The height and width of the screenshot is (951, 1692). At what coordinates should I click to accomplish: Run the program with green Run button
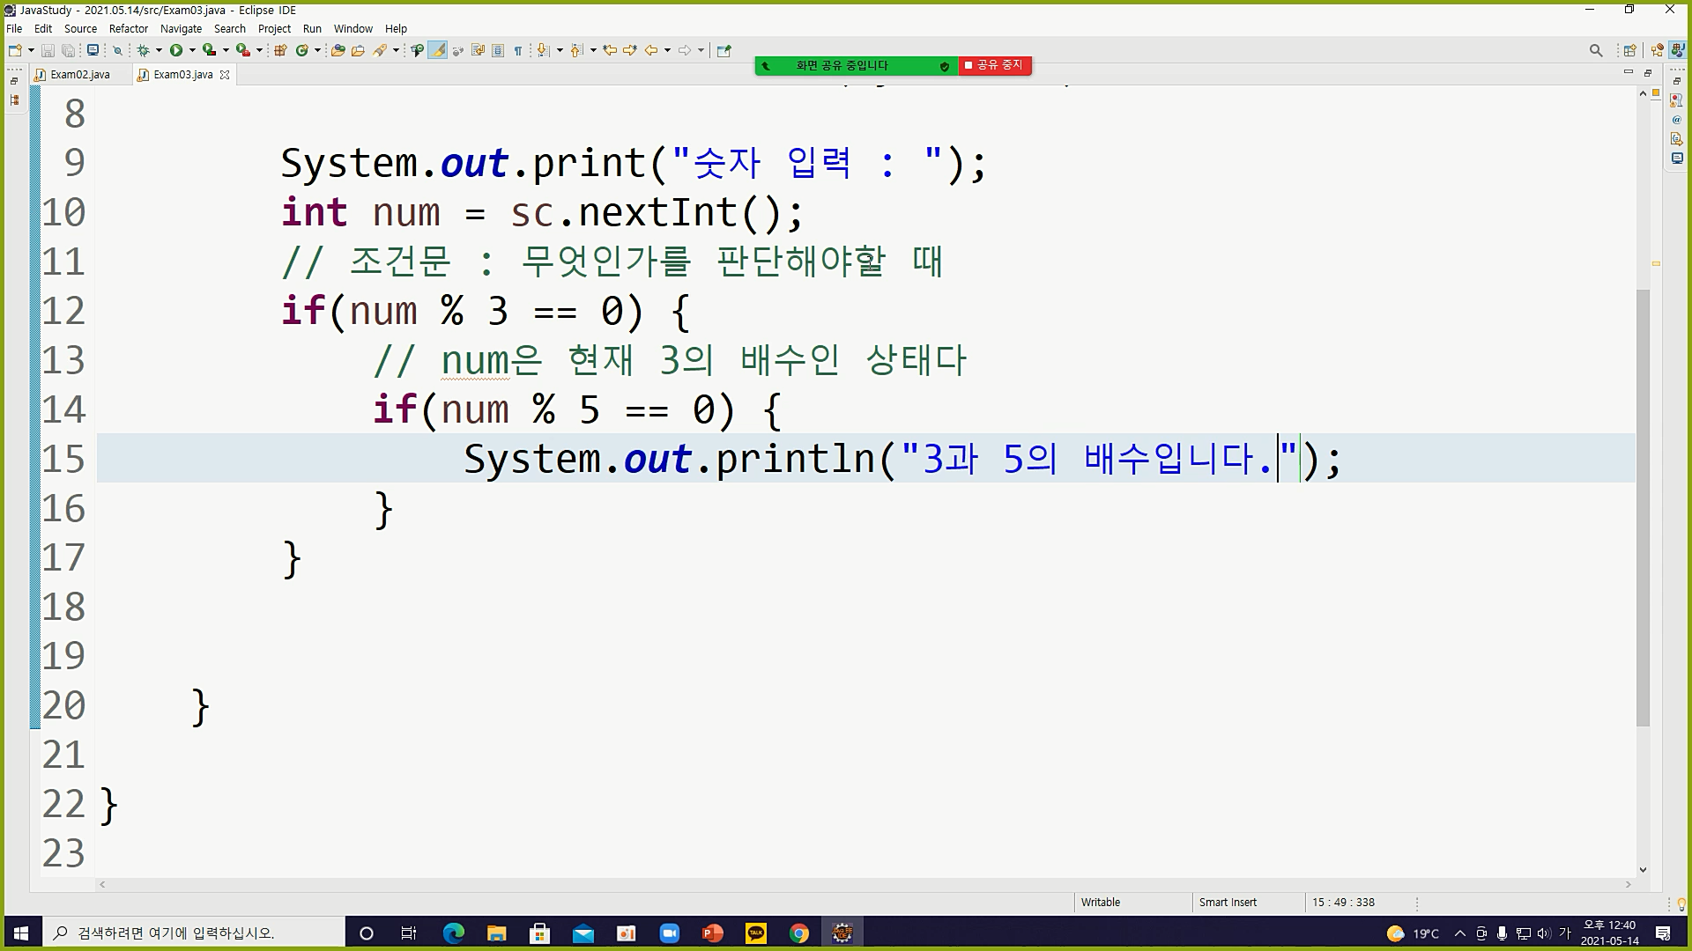click(176, 50)
